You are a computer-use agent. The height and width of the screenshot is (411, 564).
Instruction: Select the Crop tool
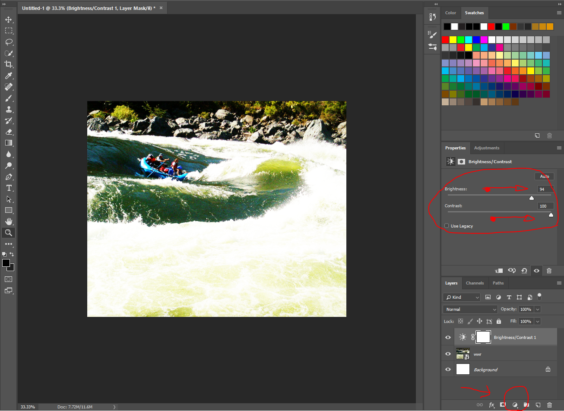(9, 64)
